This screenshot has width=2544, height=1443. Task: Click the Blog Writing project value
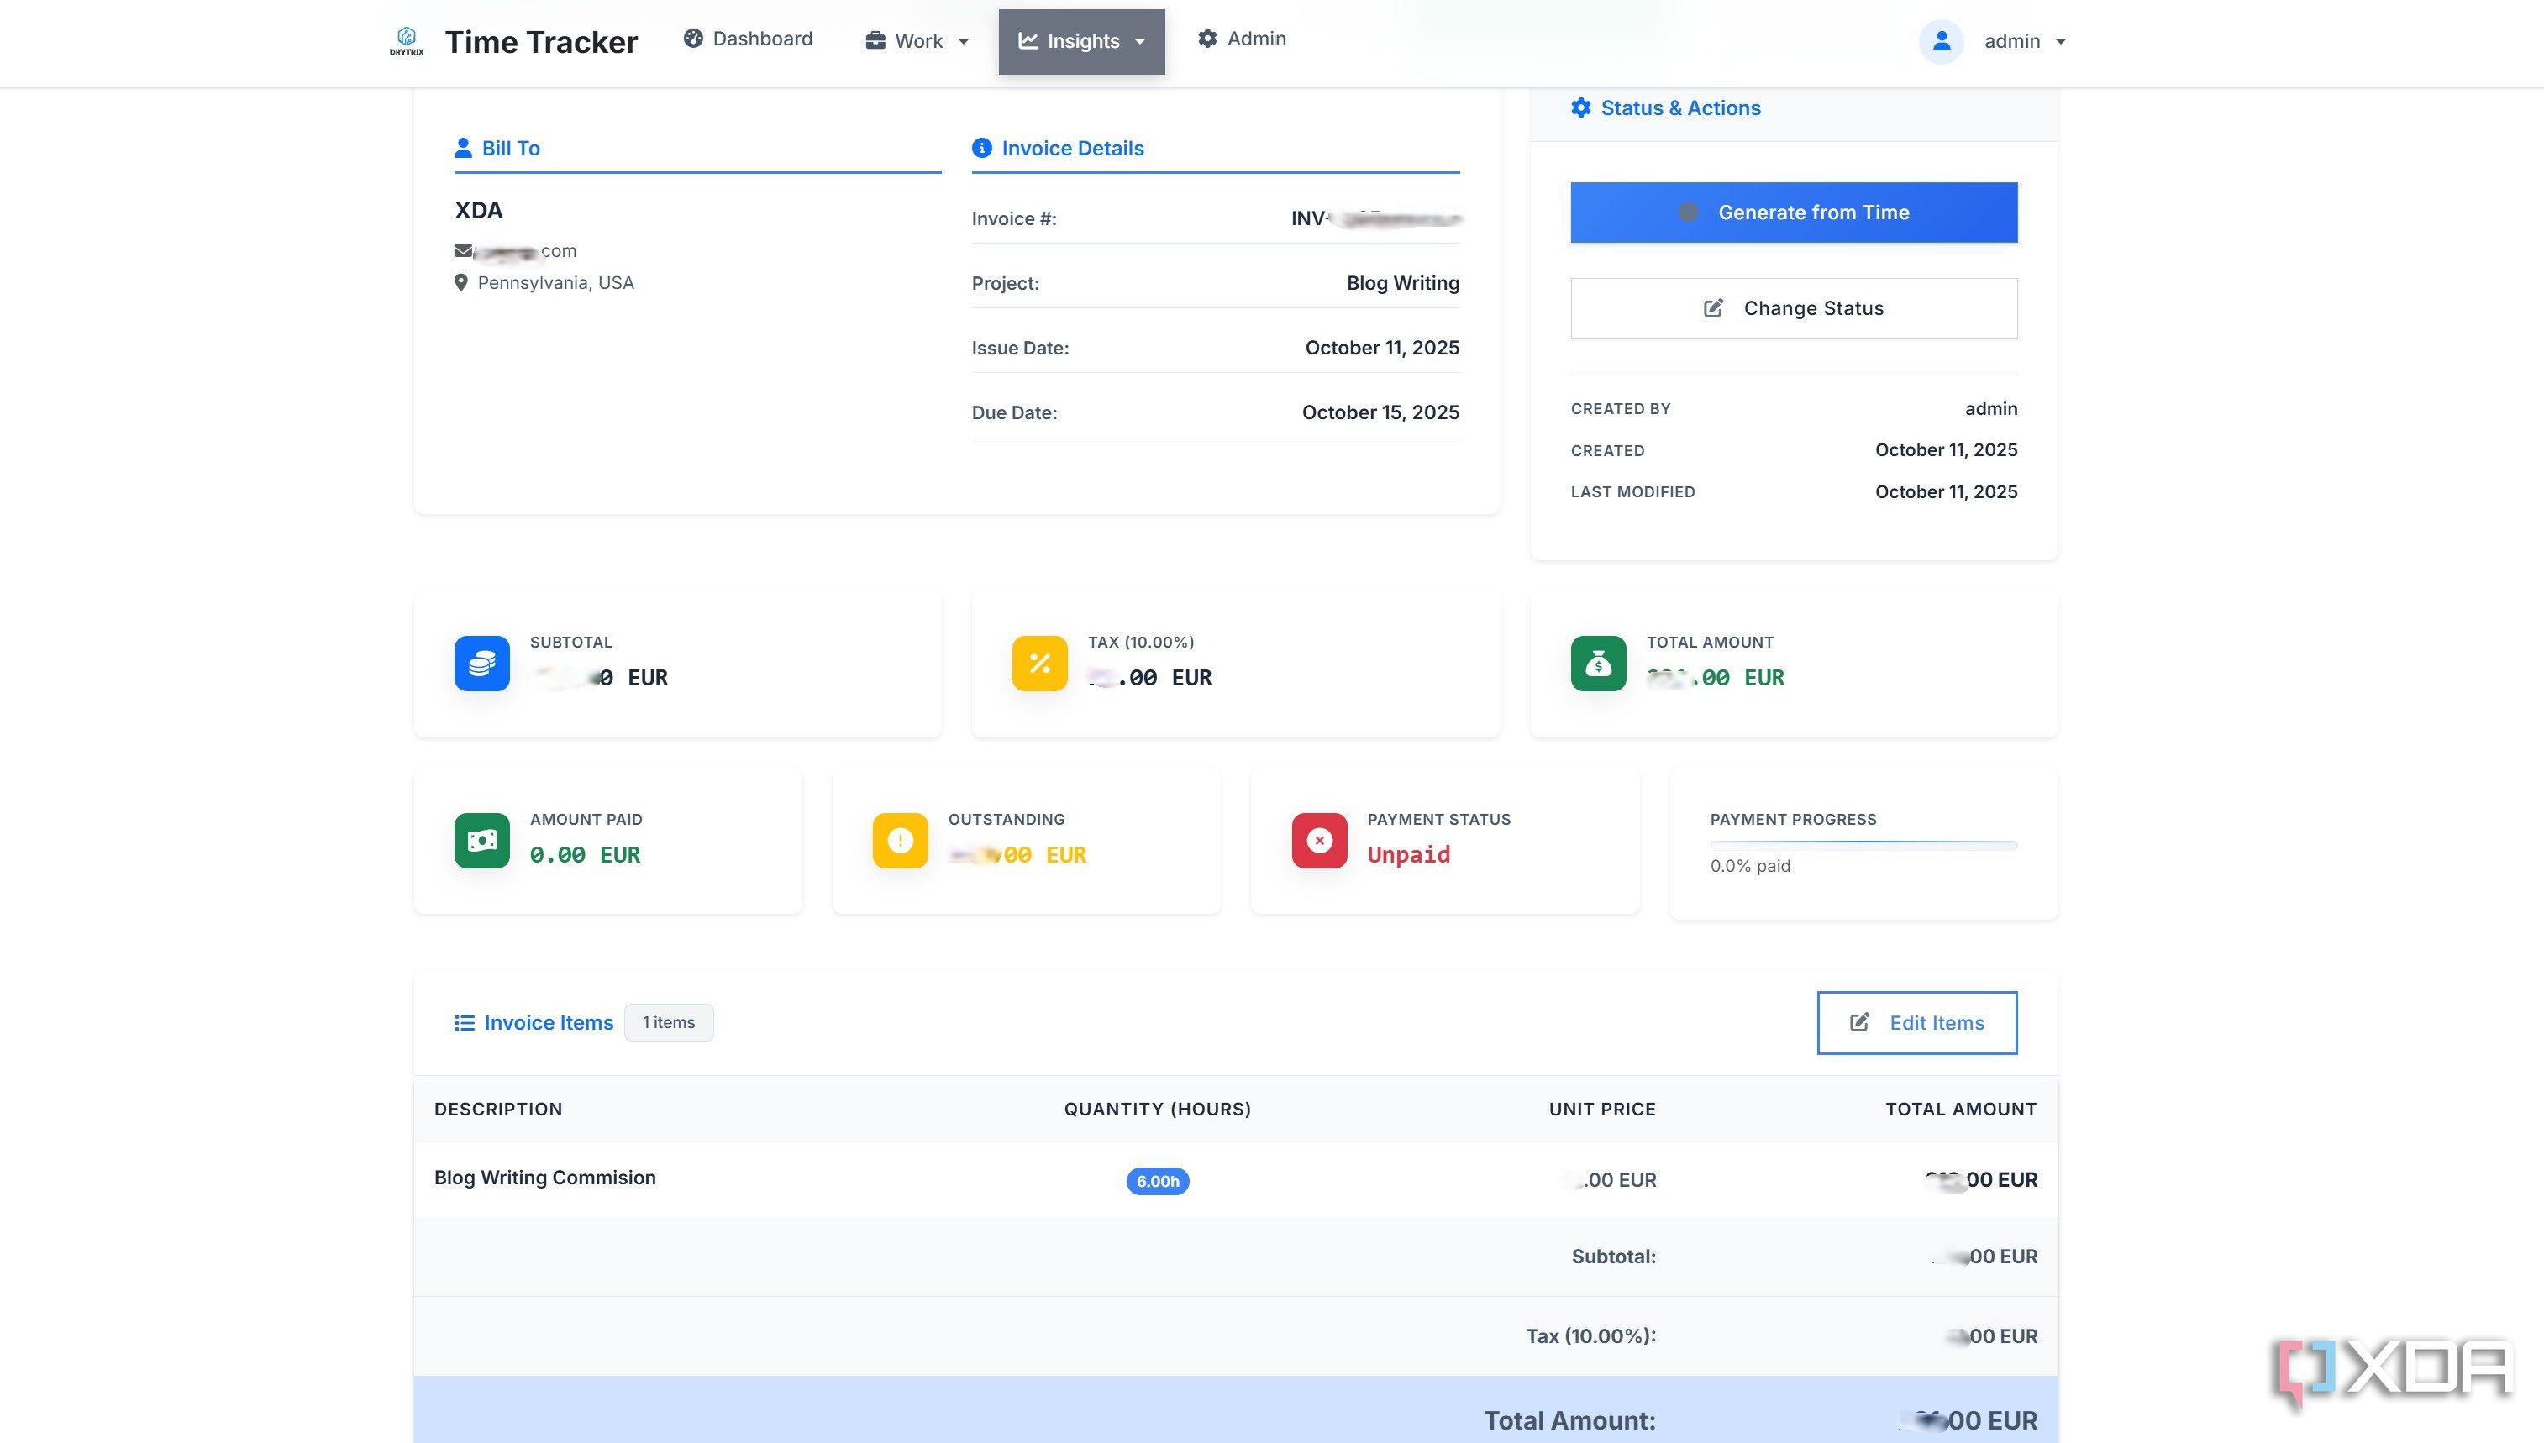point(1402,282)
